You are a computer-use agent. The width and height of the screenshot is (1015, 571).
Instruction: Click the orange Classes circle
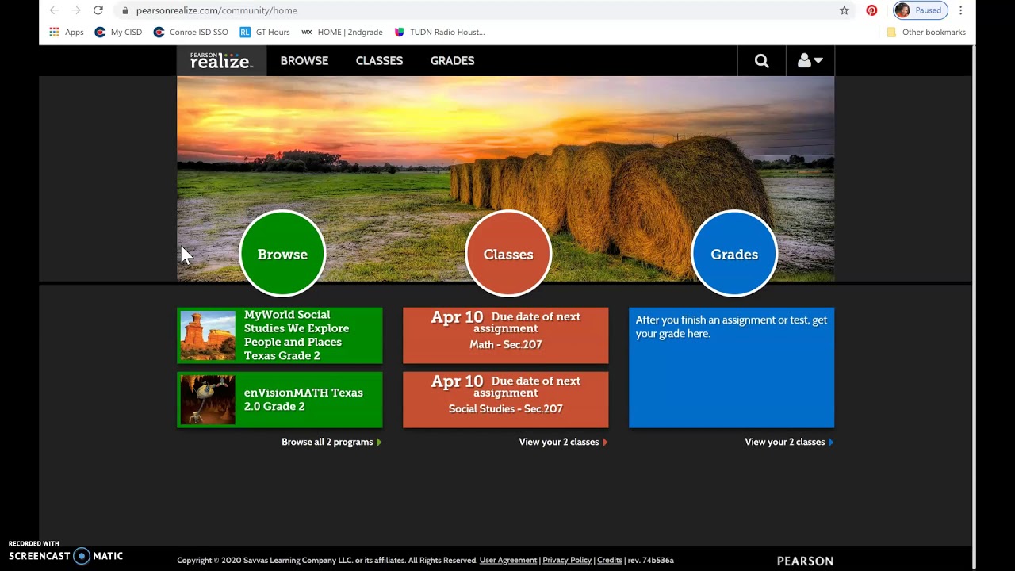click(x=508, y=254)
